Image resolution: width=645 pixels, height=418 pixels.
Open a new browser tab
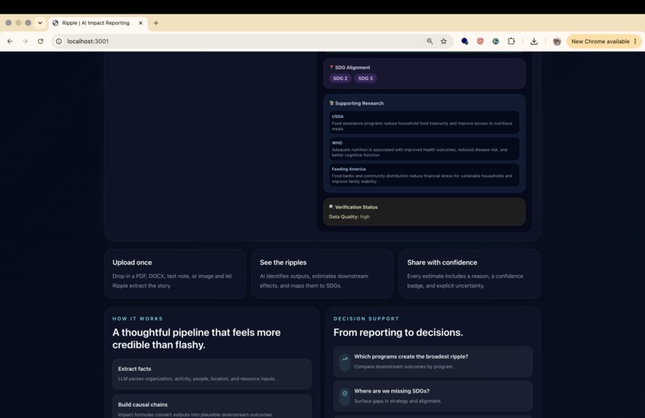156,23
